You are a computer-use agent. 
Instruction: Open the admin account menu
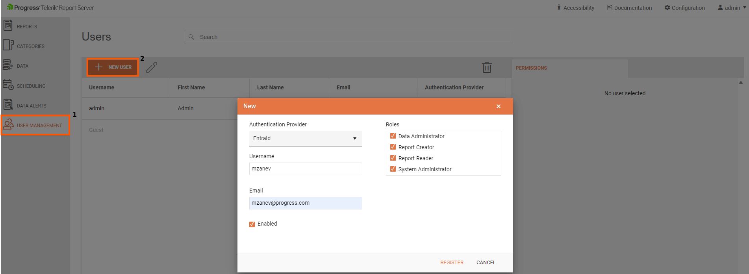pyautogui.click(x=732, y=8)
